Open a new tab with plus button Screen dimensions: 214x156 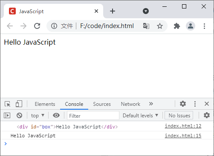point(113,11)
